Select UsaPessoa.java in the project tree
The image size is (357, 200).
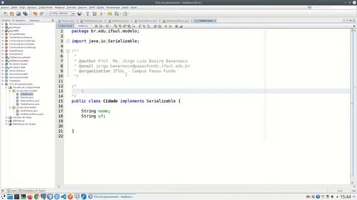(x=28, y=111)
